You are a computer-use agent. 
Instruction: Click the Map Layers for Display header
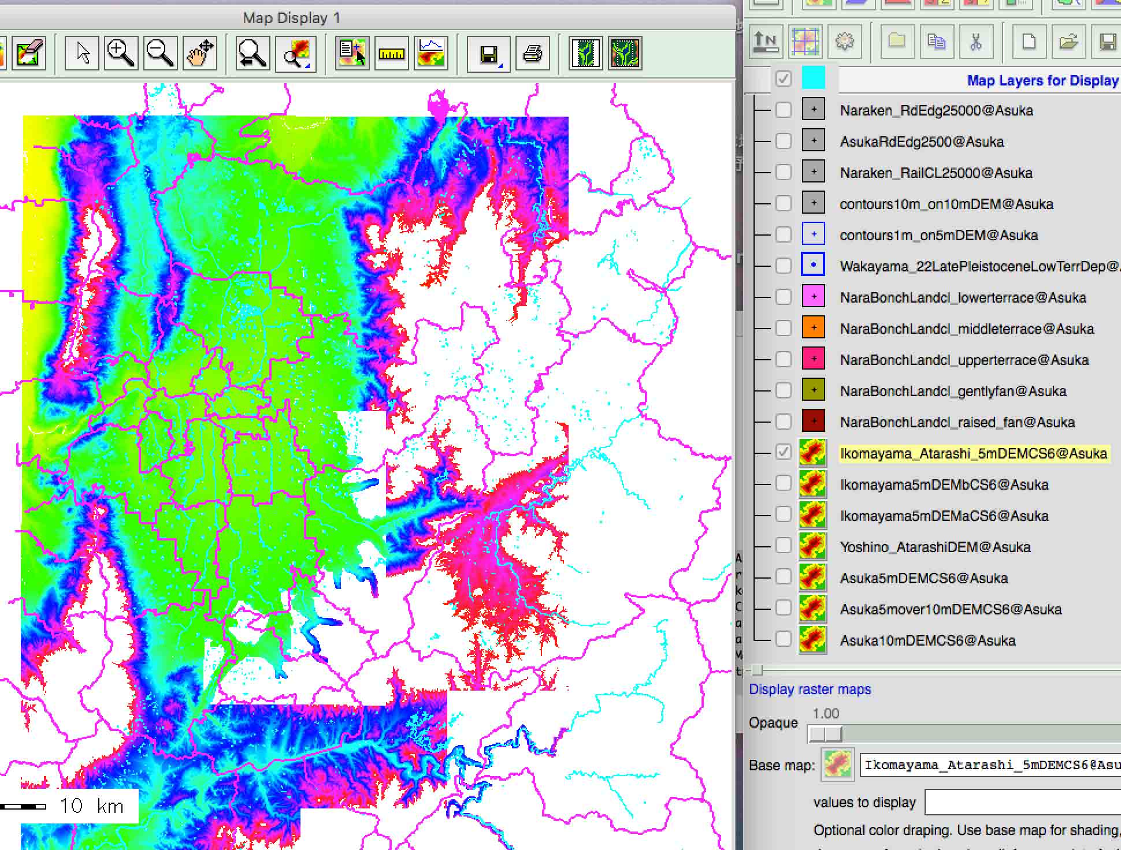[x=1042, y=80]
